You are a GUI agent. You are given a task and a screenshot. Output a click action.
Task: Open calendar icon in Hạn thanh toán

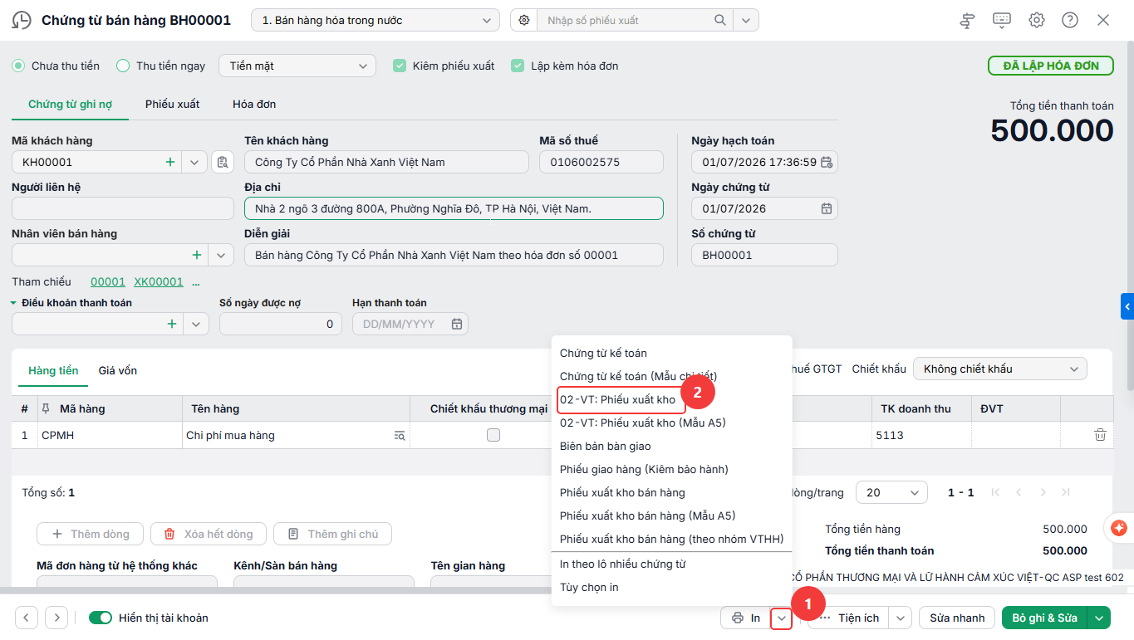457,324
